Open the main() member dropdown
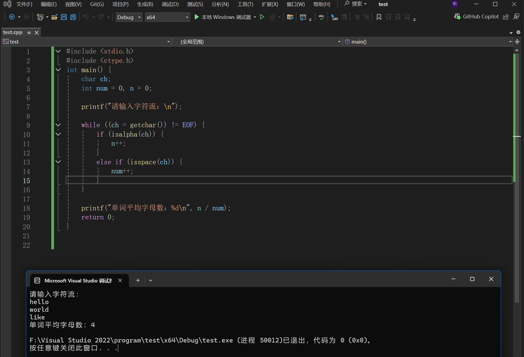 point(428,42)
